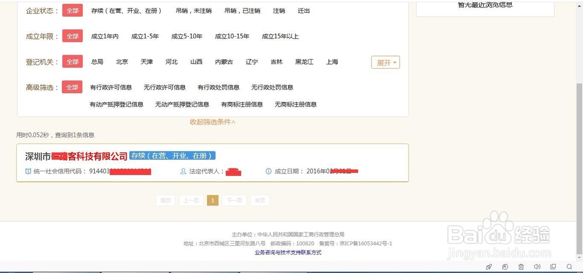
Task: Choose 成立1年内 filter
Action: (x=105, y=37)
